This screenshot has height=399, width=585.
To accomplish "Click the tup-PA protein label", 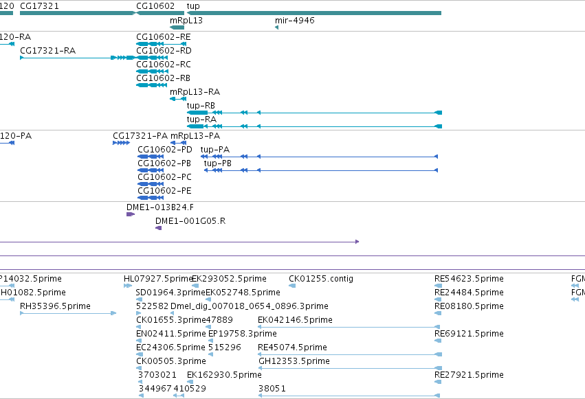I will (215, 150).
